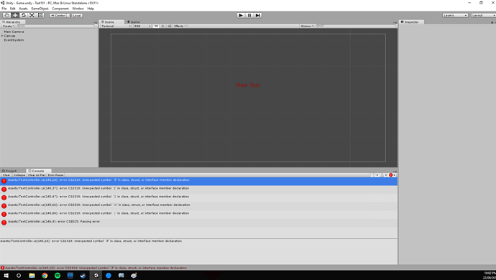Image resolution: width=496 pixels, height=280 pixels.
Task: Select the Scale tool
Action: point(32,15)
